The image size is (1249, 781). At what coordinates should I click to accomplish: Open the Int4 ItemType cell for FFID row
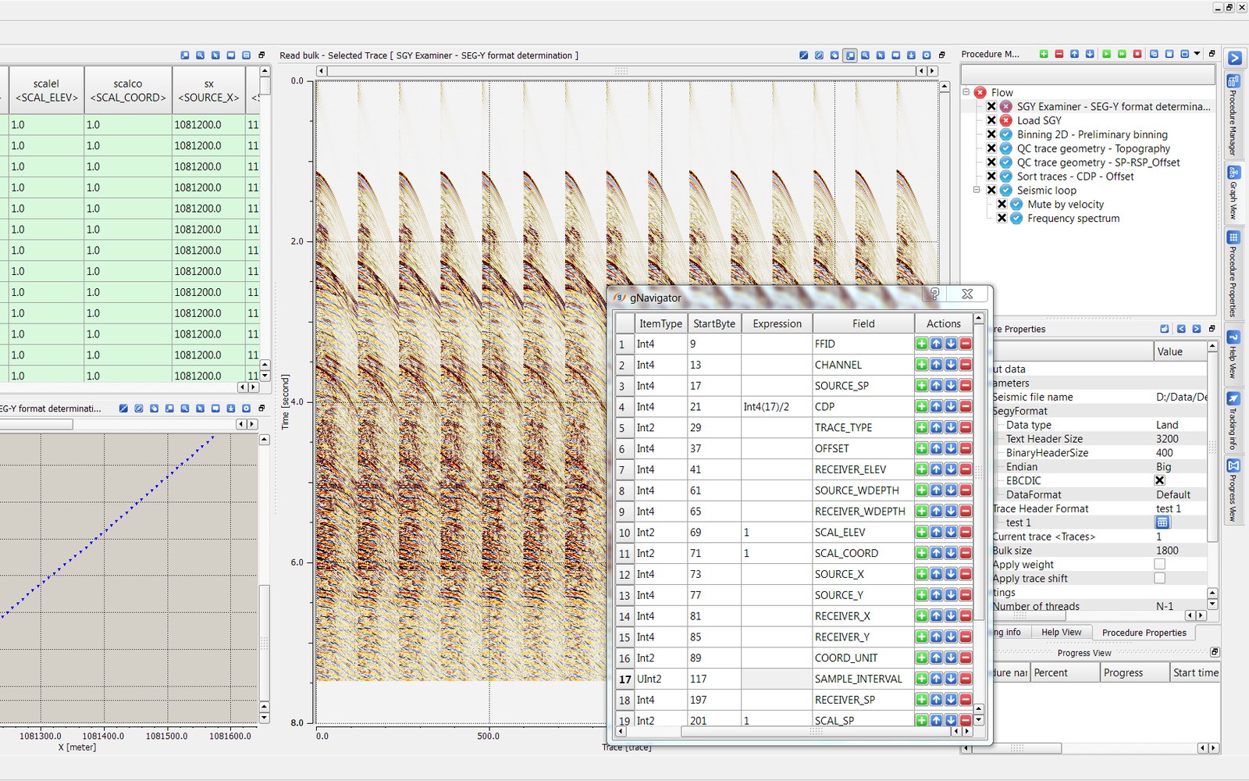point(660,344)
